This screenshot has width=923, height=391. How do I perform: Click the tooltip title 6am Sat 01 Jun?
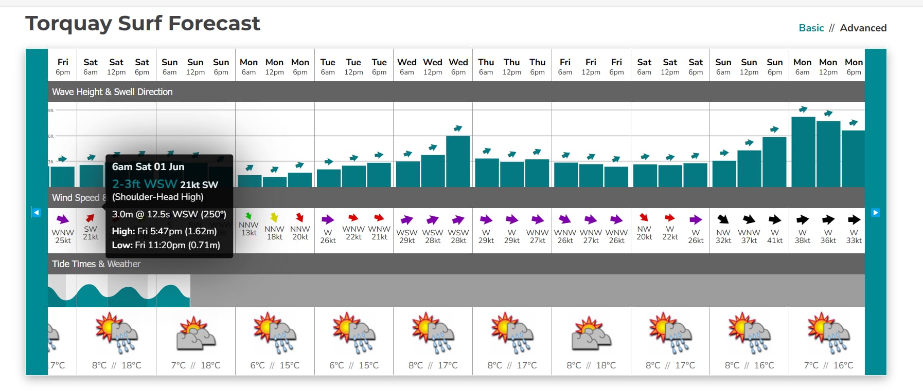pyautogui.click(x=148, y=166)
